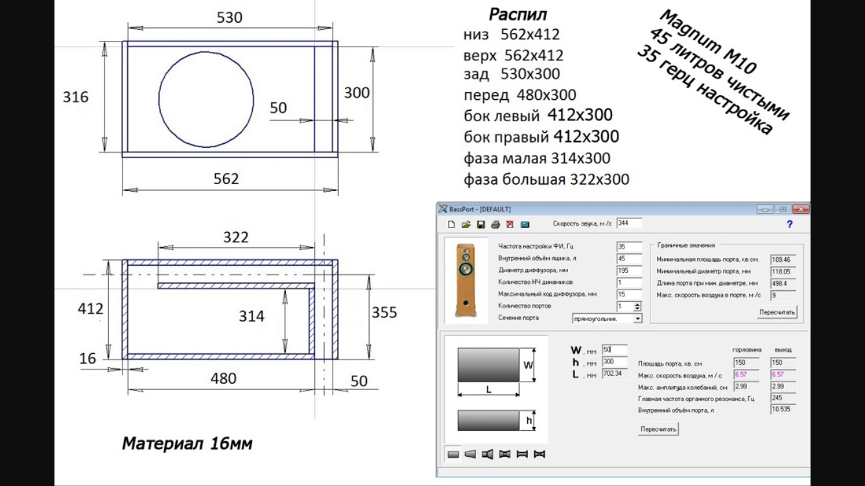Open a project with the folder icon
Viewport: 865px width, 486px height.
(466, 225)
